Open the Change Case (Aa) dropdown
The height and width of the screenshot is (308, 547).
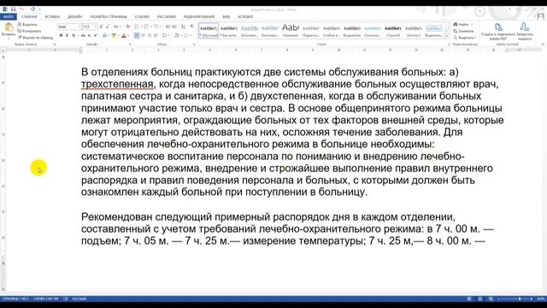click(x=116, y=27)
